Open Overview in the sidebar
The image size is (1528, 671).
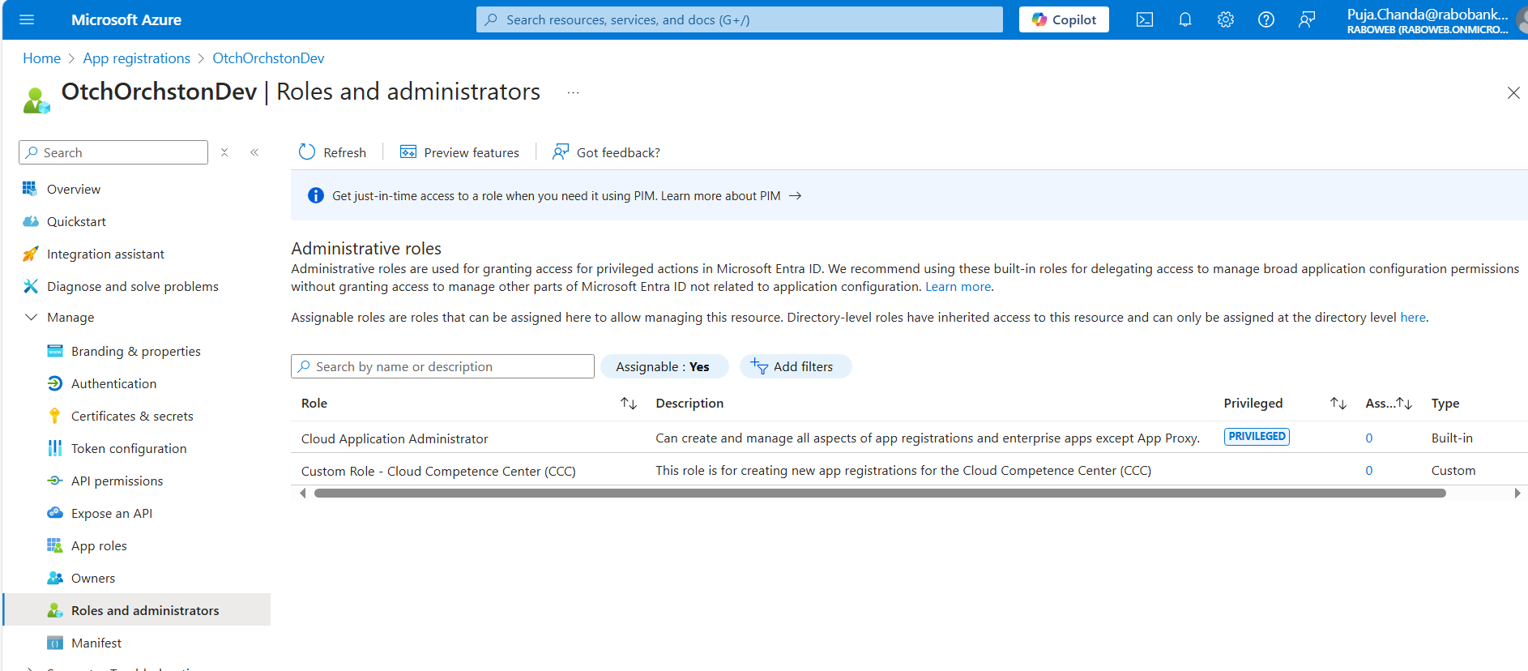(74, 189)
